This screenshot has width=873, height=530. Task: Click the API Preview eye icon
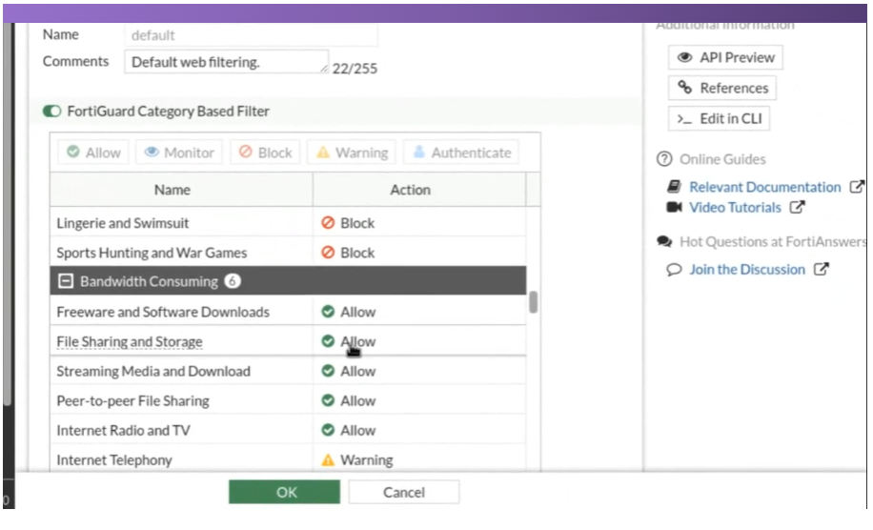tap(685, 57)
